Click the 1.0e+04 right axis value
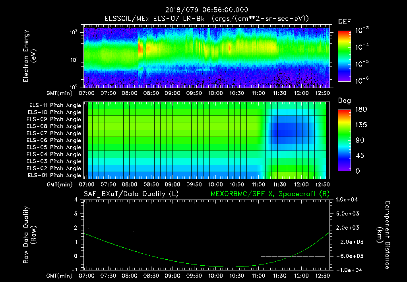Screen dimensions: 407x282 pos(347,200)
